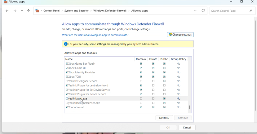The height and width of the screenshot is (134, 257).
Task: Open risks of allowing an app link
Action: click(x=95, y=35)
